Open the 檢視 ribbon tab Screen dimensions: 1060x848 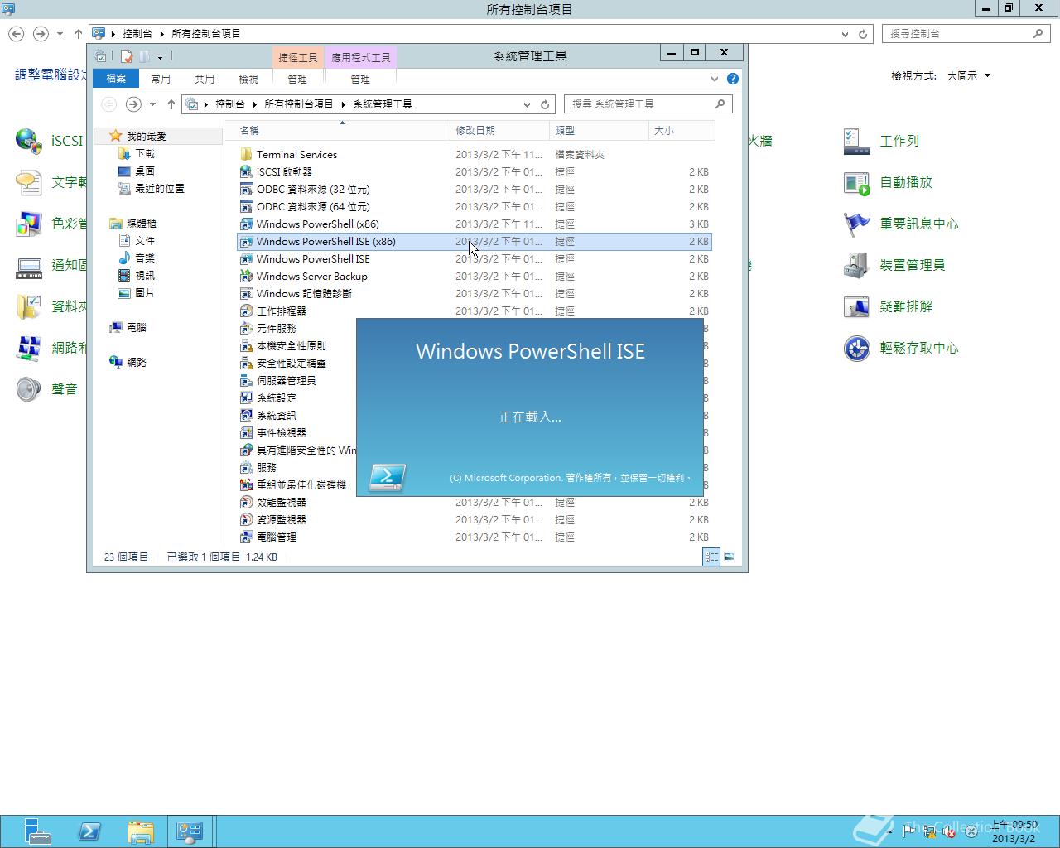tap(248, 79)
